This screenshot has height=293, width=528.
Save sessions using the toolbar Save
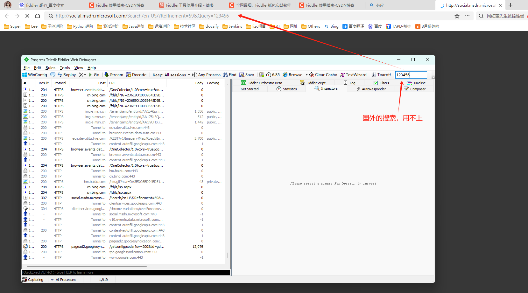click(x=247, y=75)
